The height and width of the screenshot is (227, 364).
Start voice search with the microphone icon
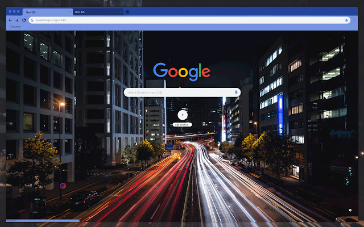tap(236, 93)
